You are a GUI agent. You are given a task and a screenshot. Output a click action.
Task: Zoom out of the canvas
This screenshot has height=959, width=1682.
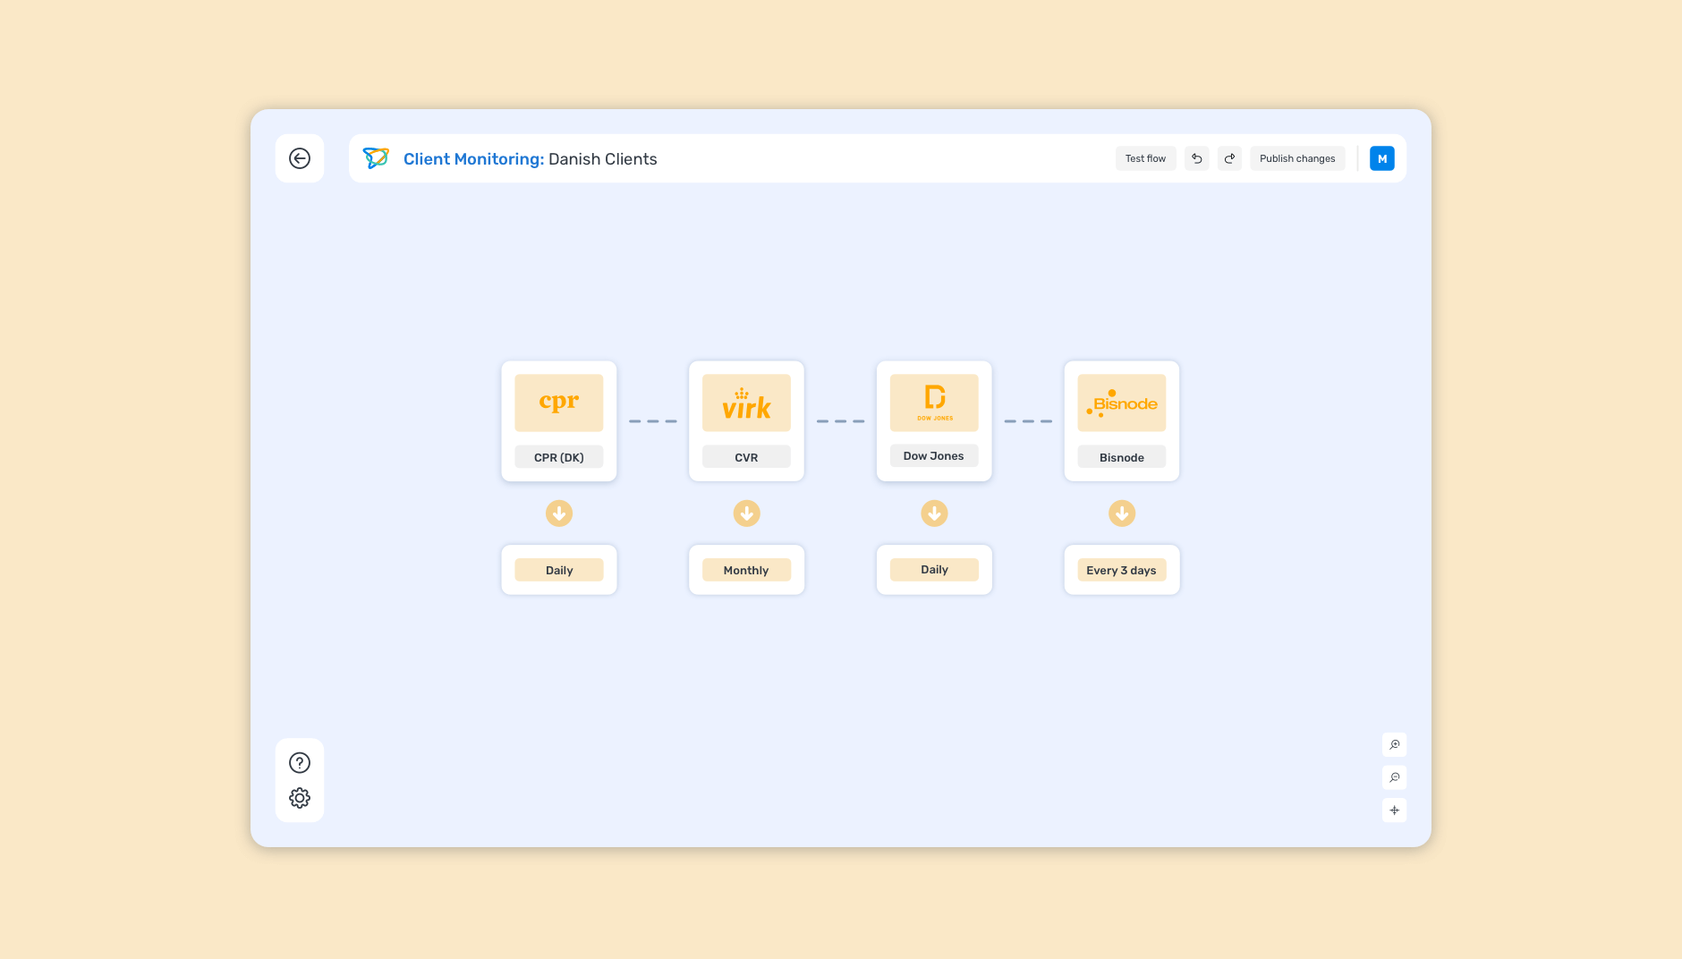click(1394, 777)
